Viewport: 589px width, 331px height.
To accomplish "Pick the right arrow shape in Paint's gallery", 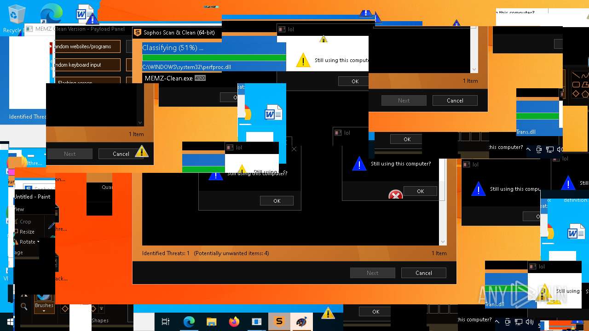I will (x=93, y=309).
